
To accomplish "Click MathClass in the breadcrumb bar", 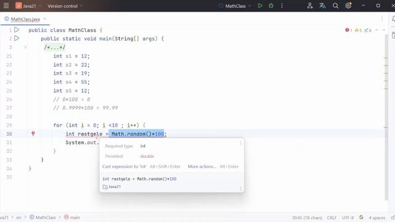I will pos(43,218).
